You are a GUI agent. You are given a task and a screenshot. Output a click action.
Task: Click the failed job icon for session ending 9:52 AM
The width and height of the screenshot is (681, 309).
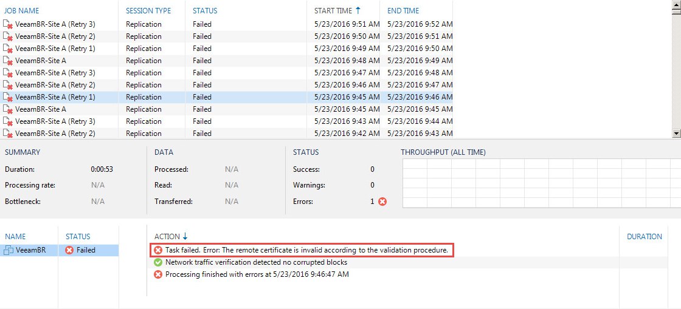click(x=8, y=25)
